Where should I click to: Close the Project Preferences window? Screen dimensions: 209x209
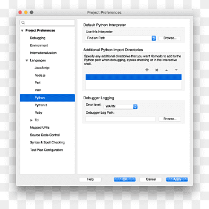(x=20, y=13)
